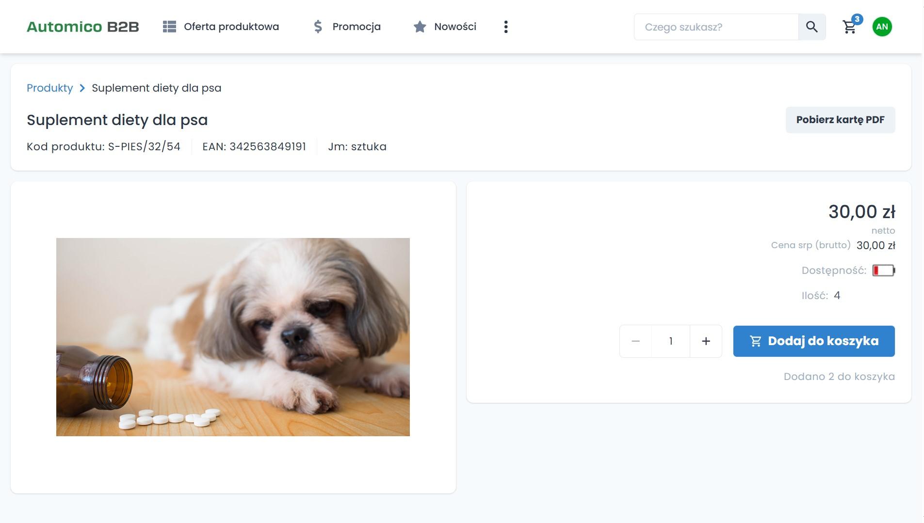This screenshot has width=924, height=523.
Task: Click the battery availability indicator icon
Action: click(x=883, y=270)
